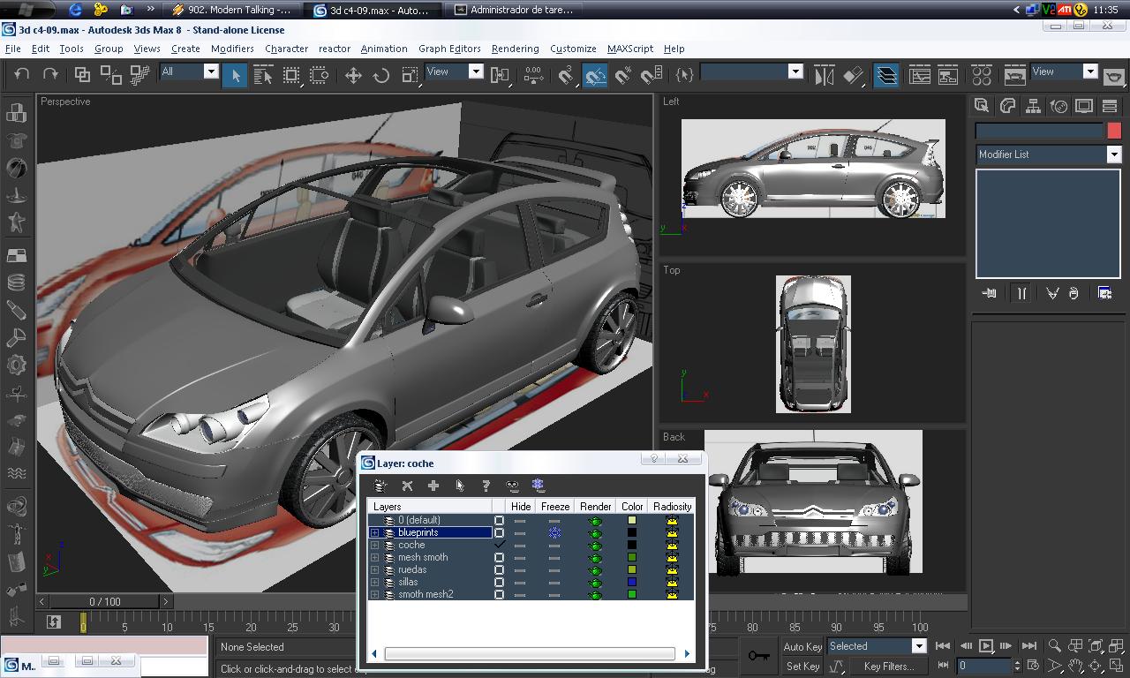Open the Modifier List dropdown
Viewport: 1130px width, 678px height.
[x=1113, y=154]
